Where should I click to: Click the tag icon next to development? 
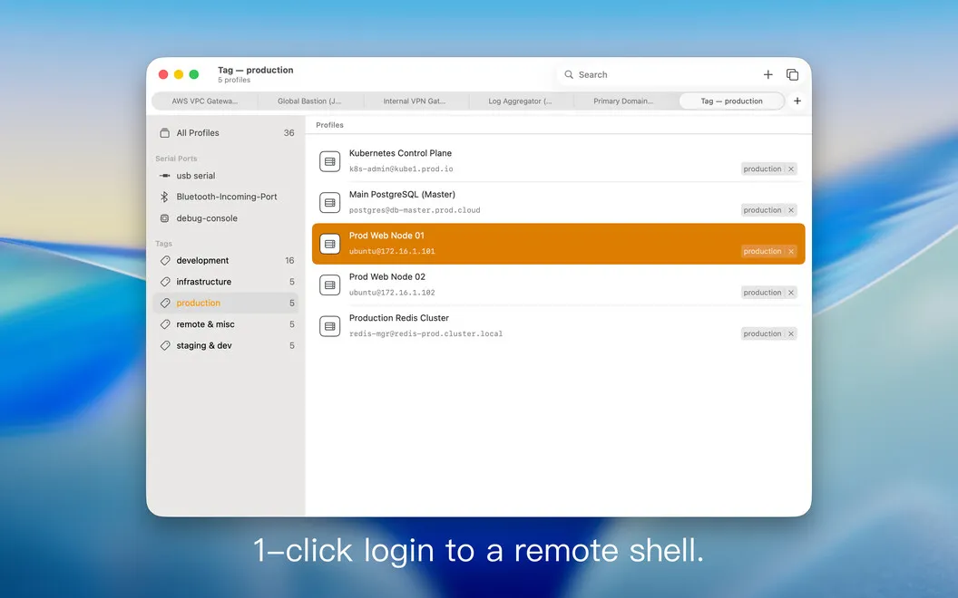(165, 260)
